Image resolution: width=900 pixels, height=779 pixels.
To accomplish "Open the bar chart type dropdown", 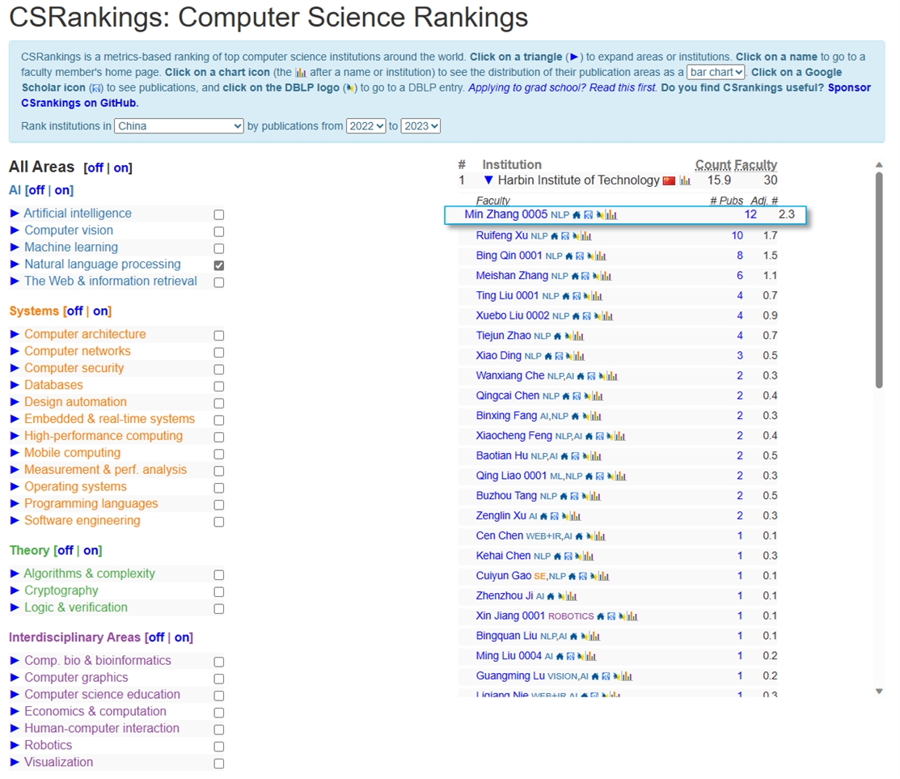I will coord(716,72).
